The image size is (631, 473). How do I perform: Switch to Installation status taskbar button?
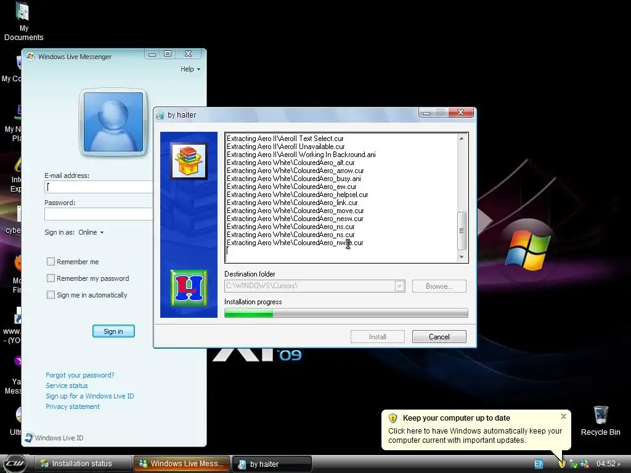pyautogui.click(x=83, y=464)
